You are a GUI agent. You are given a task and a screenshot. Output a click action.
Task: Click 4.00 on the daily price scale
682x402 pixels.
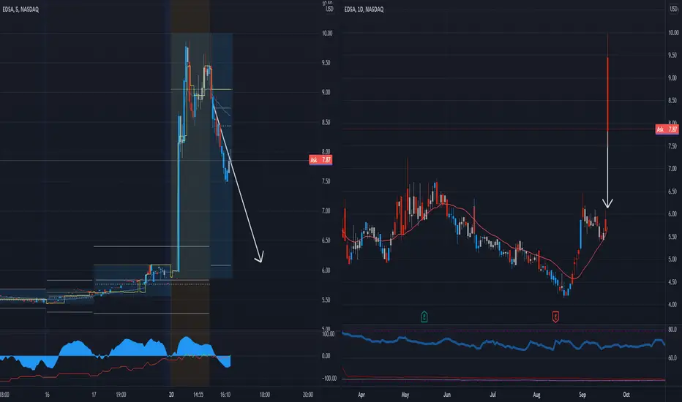(x=672, y=304)
